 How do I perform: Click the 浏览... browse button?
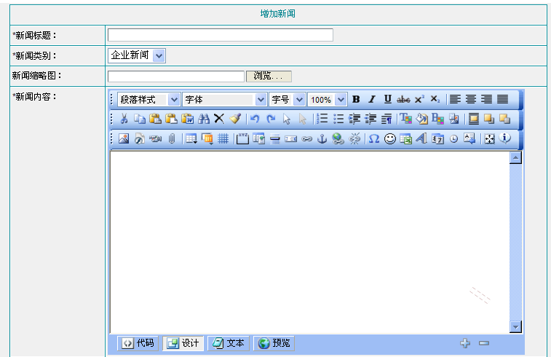269,76
